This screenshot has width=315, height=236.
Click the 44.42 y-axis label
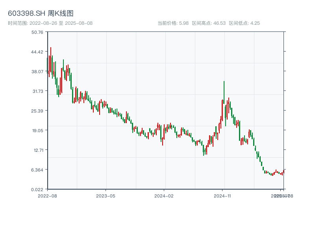pyautogui.click(x=37, y=52)
